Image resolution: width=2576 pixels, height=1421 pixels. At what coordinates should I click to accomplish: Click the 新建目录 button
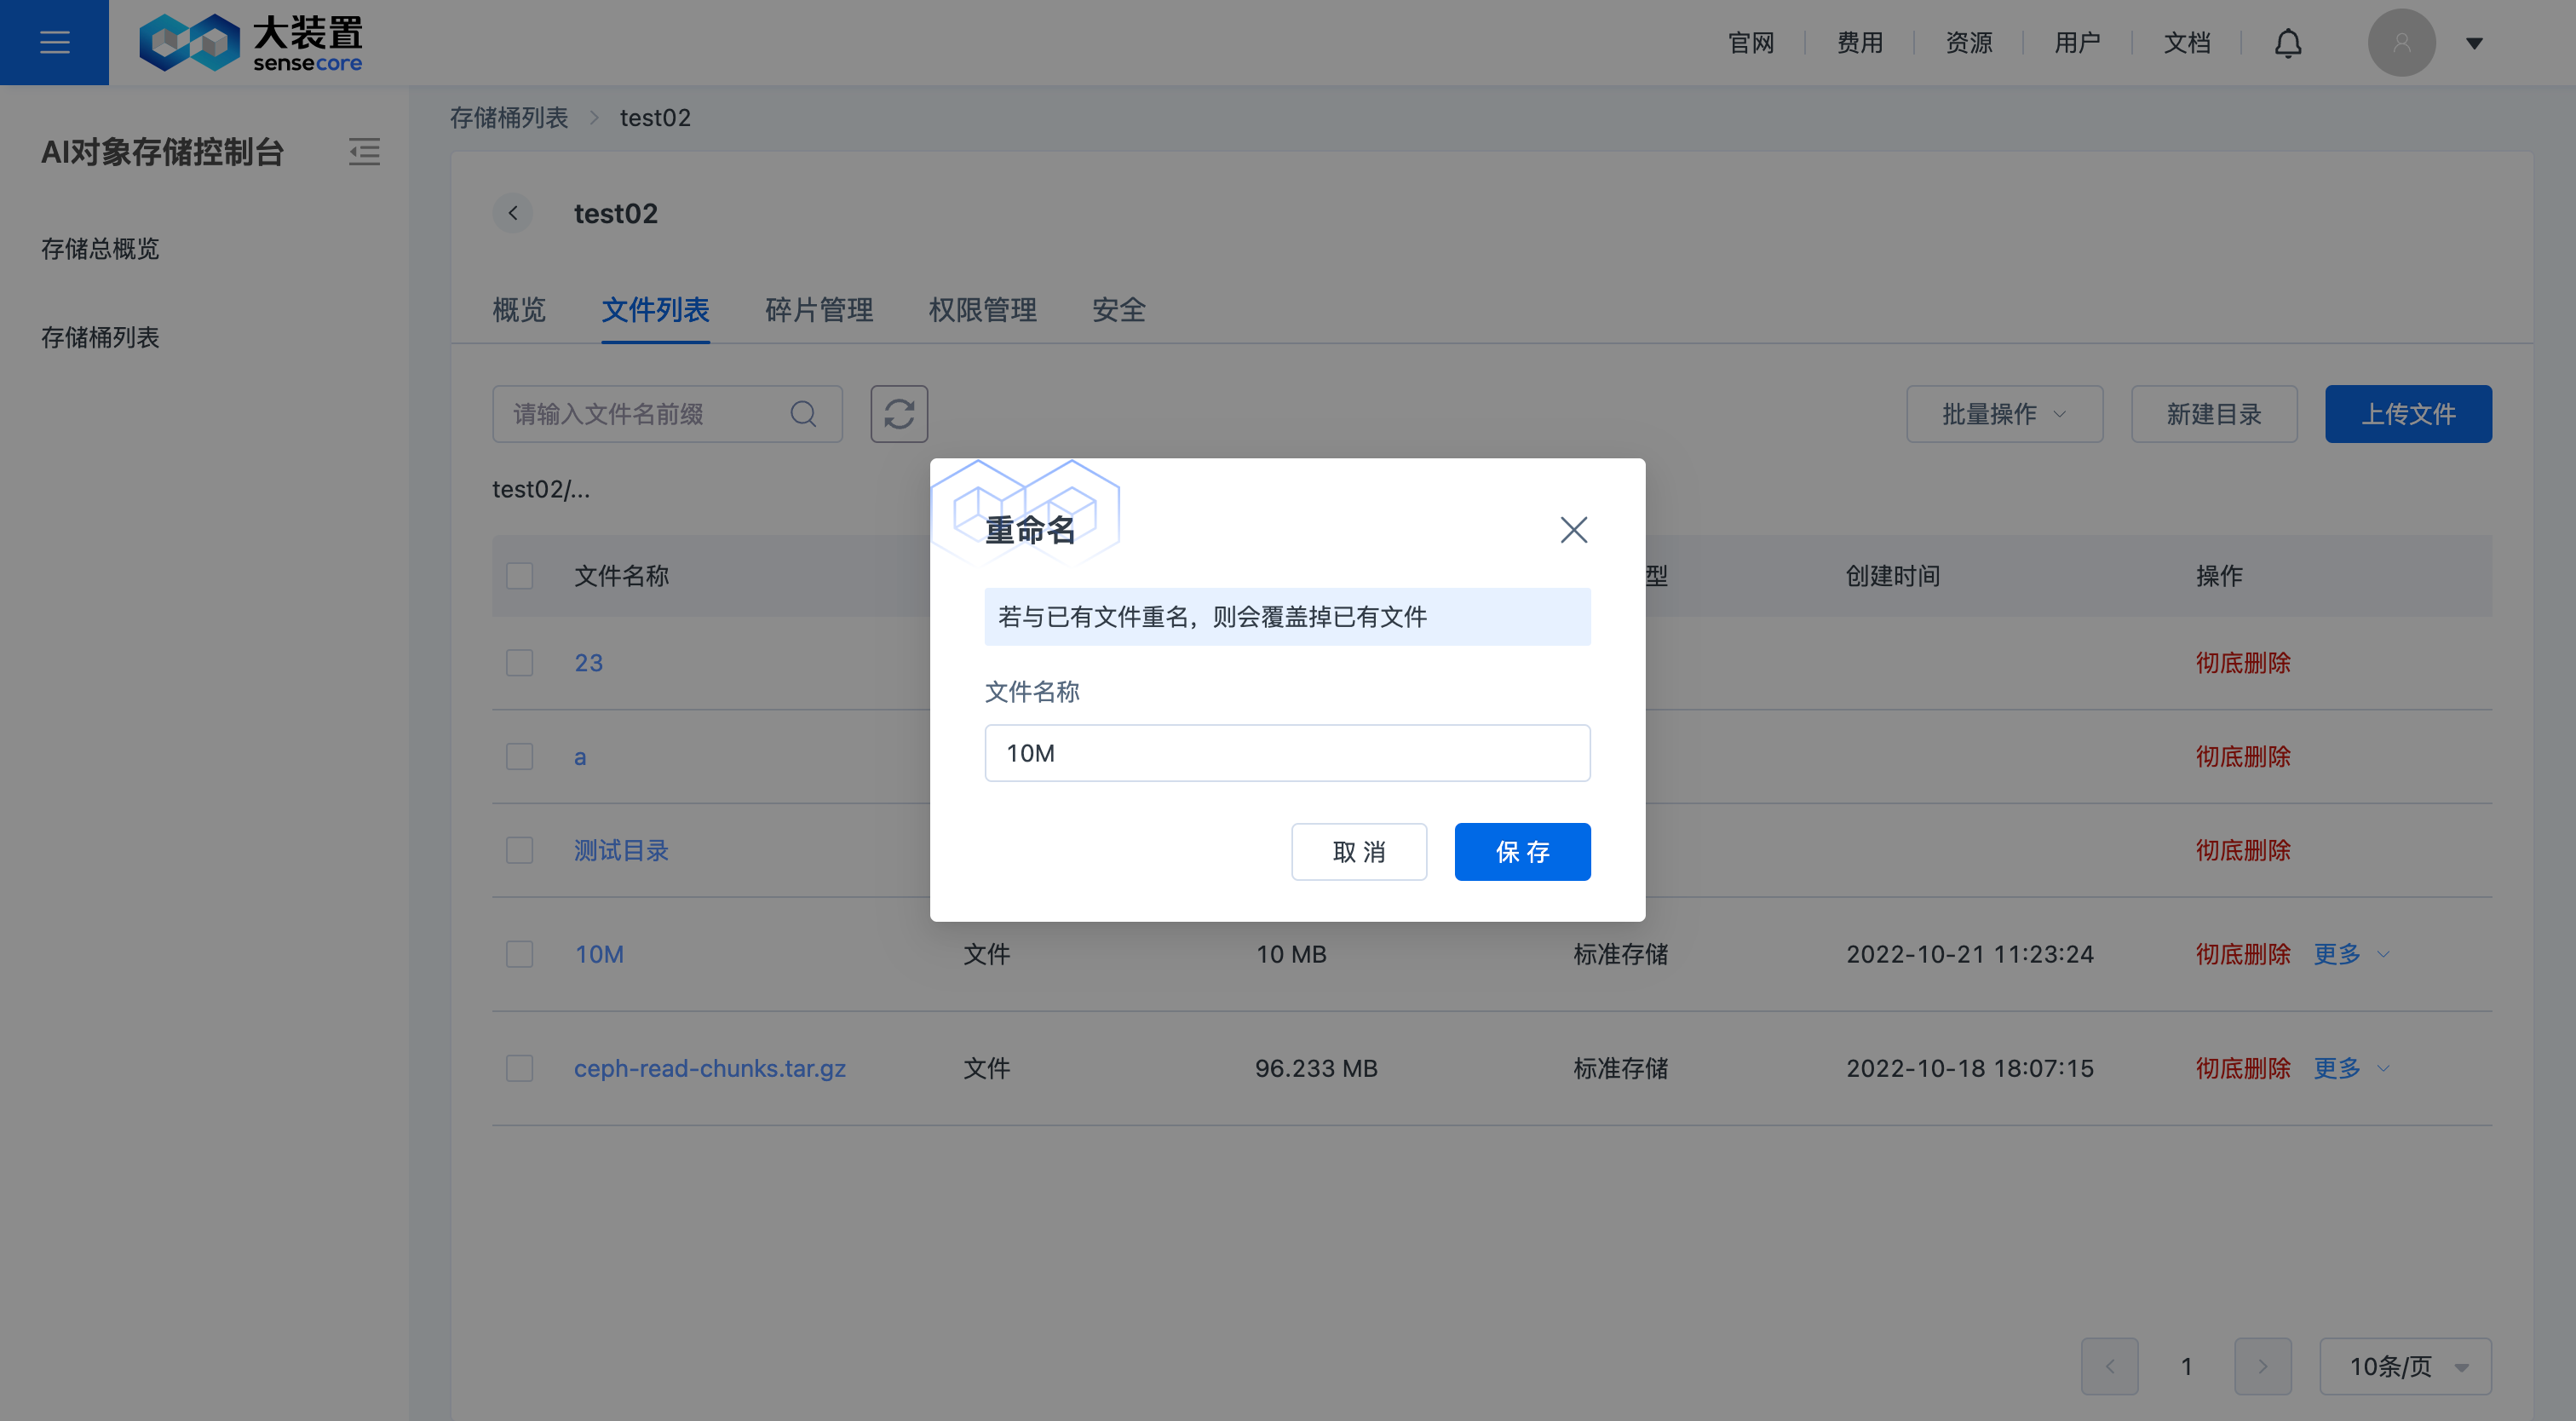[x=2214, y=414]
